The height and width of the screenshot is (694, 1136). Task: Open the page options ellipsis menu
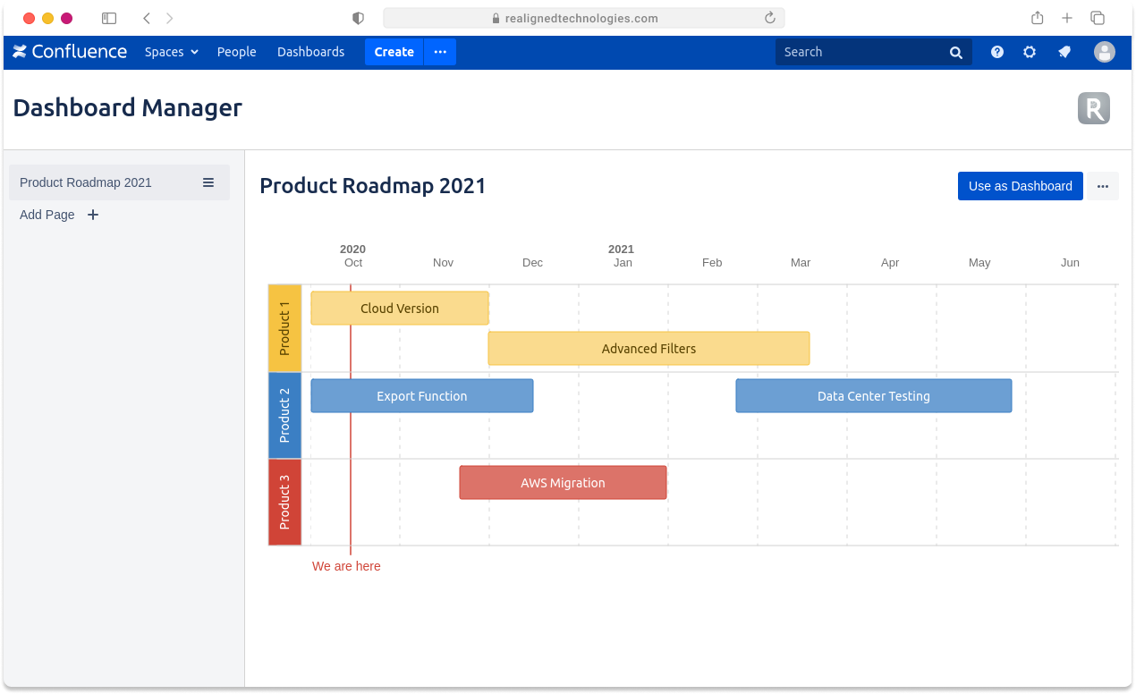pos(1103,186)
